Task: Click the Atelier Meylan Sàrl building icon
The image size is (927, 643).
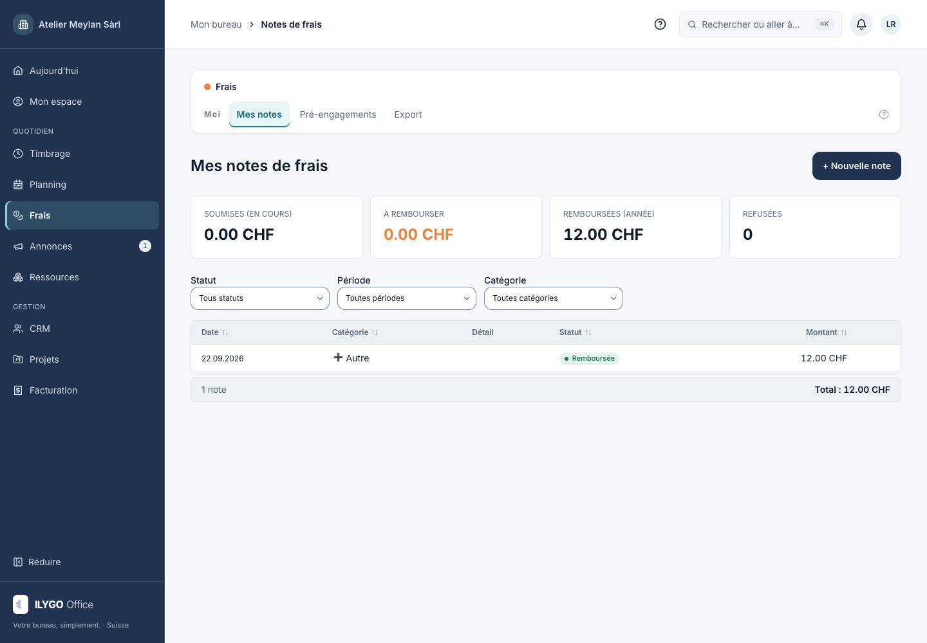Action: pos(23,24)
